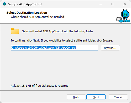Focus the destination folder path field

point(54,48)
